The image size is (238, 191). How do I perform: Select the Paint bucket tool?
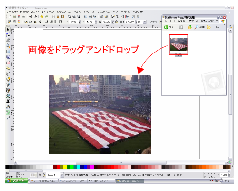(8, 96)
